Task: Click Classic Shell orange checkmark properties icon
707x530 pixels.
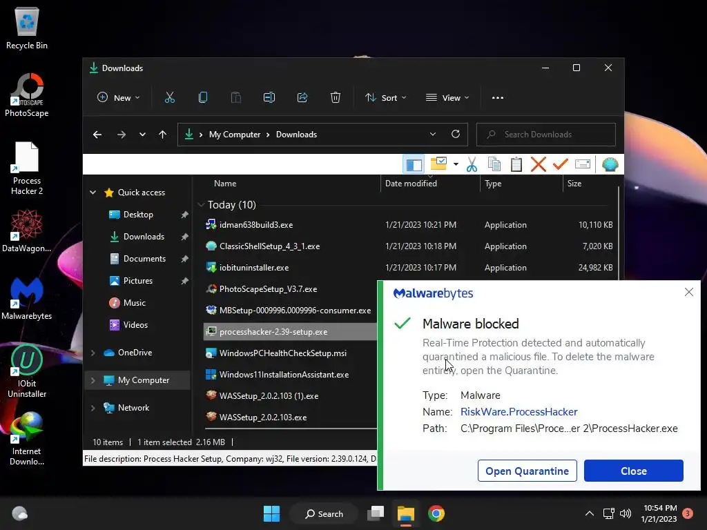Action: point(560,164)
